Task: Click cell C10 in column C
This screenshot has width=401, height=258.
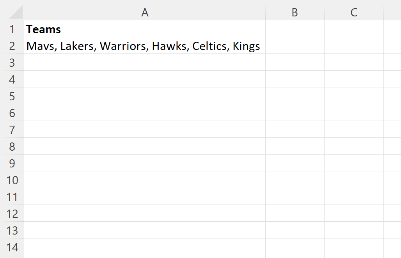Action: 353,180
